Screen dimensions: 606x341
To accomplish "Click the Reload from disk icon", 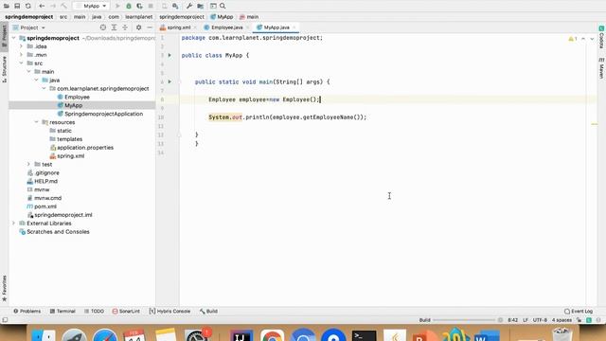I will 27,7.
